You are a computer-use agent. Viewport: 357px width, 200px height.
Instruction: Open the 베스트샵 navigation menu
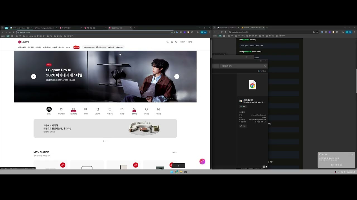(x=61, y=47)
